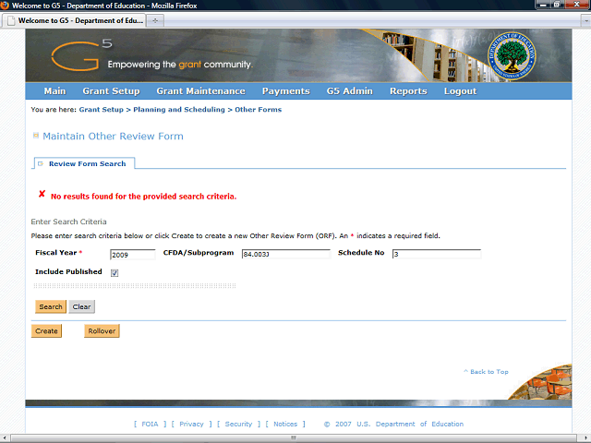591x443 pixels.
Task: Minimize the Firefox window
Action: coord(543,5)
